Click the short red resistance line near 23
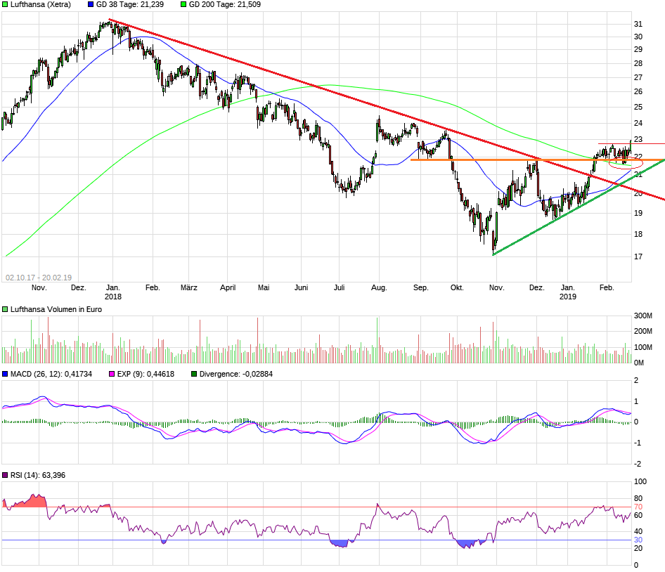Image resolution: width=665 pixels, height=572 pixels. (631, 144)
